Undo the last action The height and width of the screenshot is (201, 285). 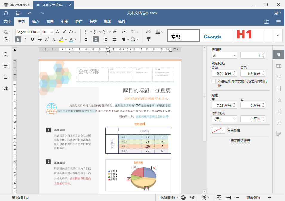[x=30, y=13]
